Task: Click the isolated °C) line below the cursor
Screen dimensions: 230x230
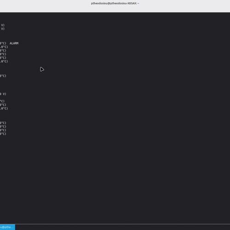Action: [x=3, y=76]
